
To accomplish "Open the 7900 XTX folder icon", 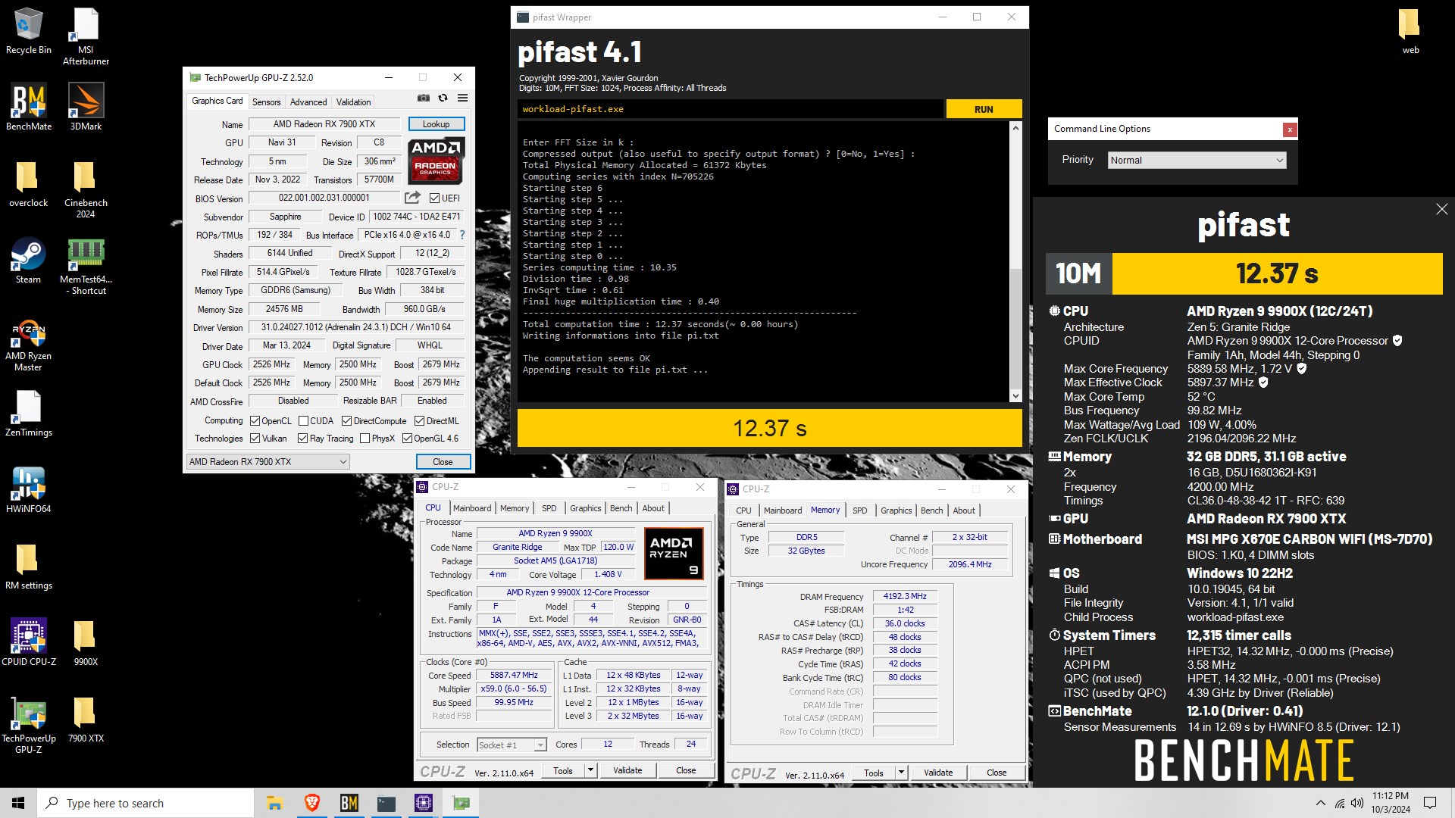I will tap(86, 720).
